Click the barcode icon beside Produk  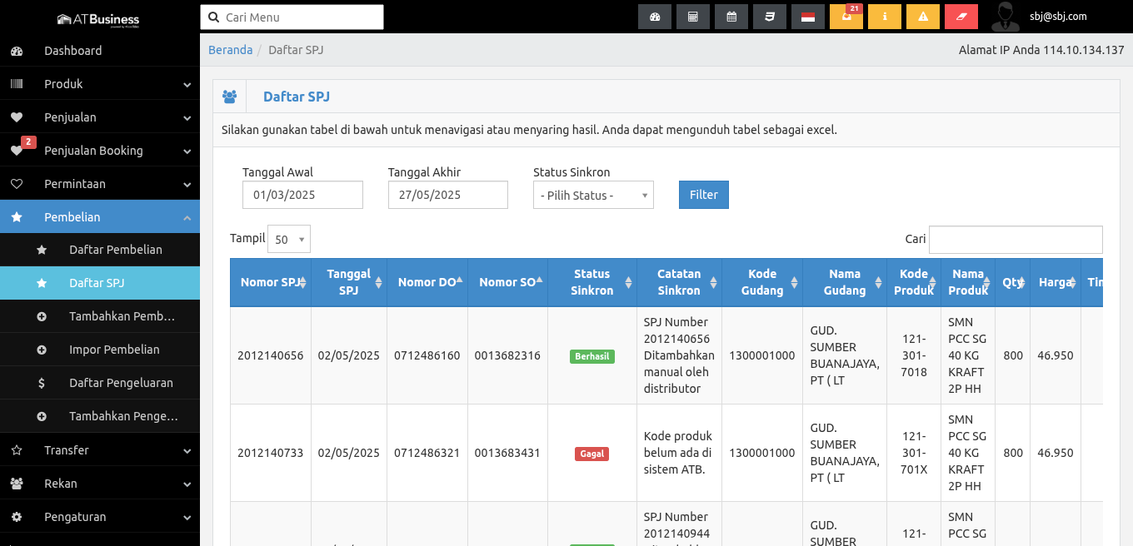tap(17, 84)
